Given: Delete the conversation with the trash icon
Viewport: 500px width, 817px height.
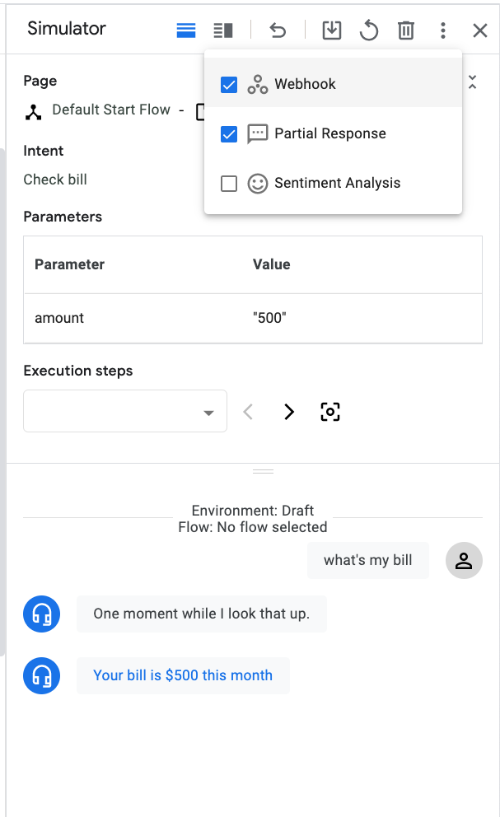Looking at the screenshot, I should (x=406, y=30).
